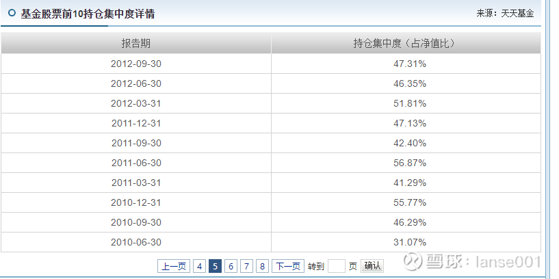Click the 报告期 column header
The image size is (559, 279).
(x=135, y=43)
